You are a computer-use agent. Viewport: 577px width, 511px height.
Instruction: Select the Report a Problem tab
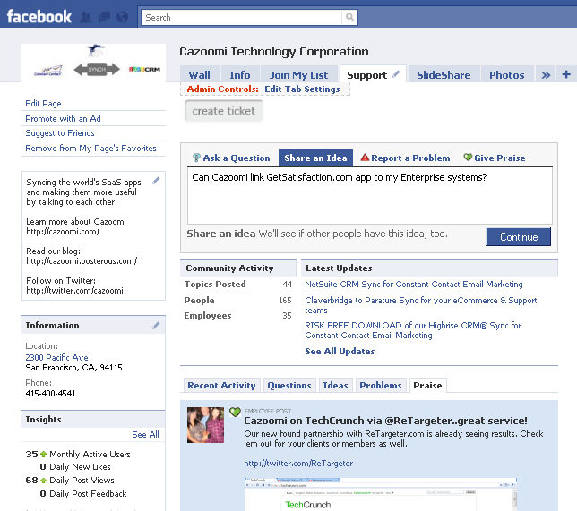click(x=405, y=158)
